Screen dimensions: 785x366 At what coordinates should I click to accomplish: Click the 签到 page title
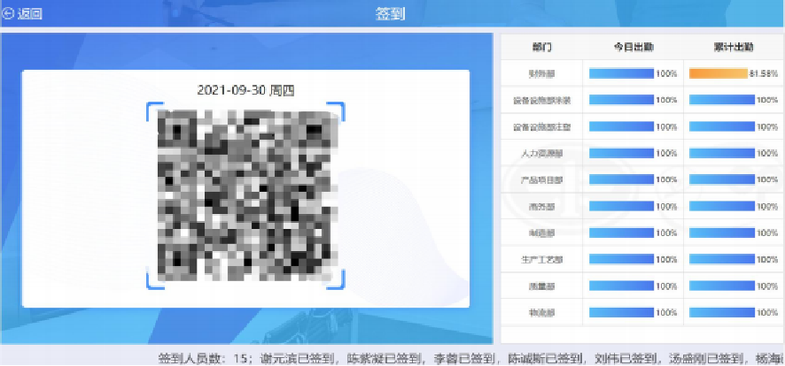pos(390,14)
